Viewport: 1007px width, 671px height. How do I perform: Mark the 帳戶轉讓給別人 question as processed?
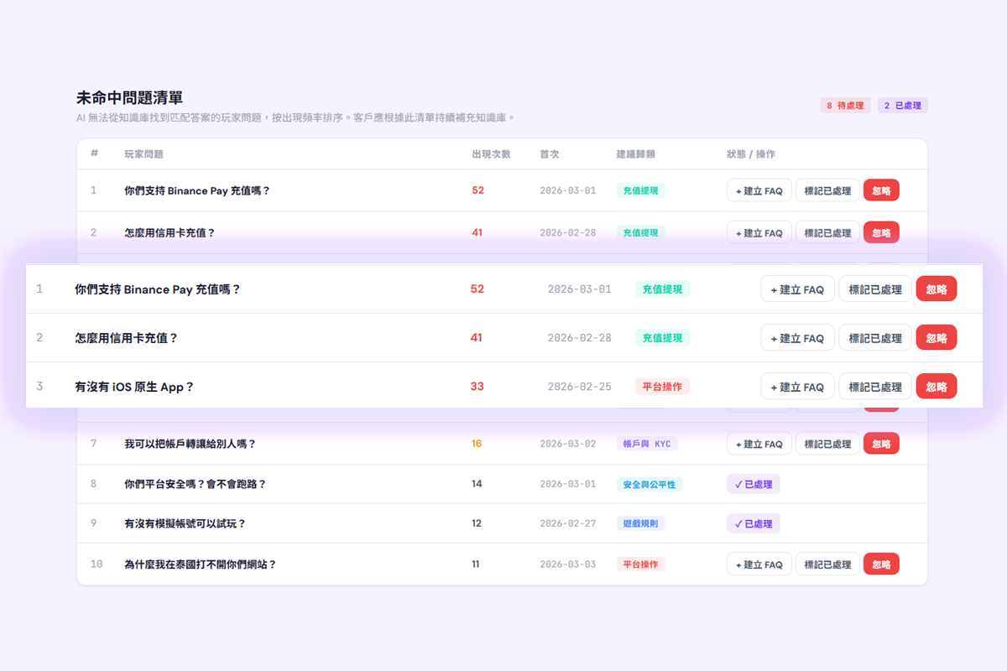point(827,444)
